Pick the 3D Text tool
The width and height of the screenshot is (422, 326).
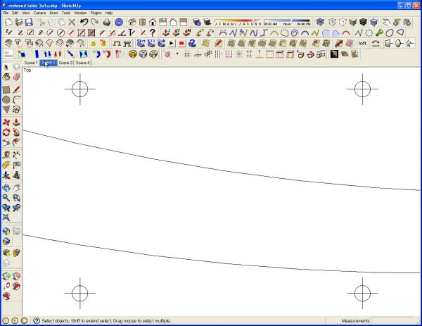(16, 175)
